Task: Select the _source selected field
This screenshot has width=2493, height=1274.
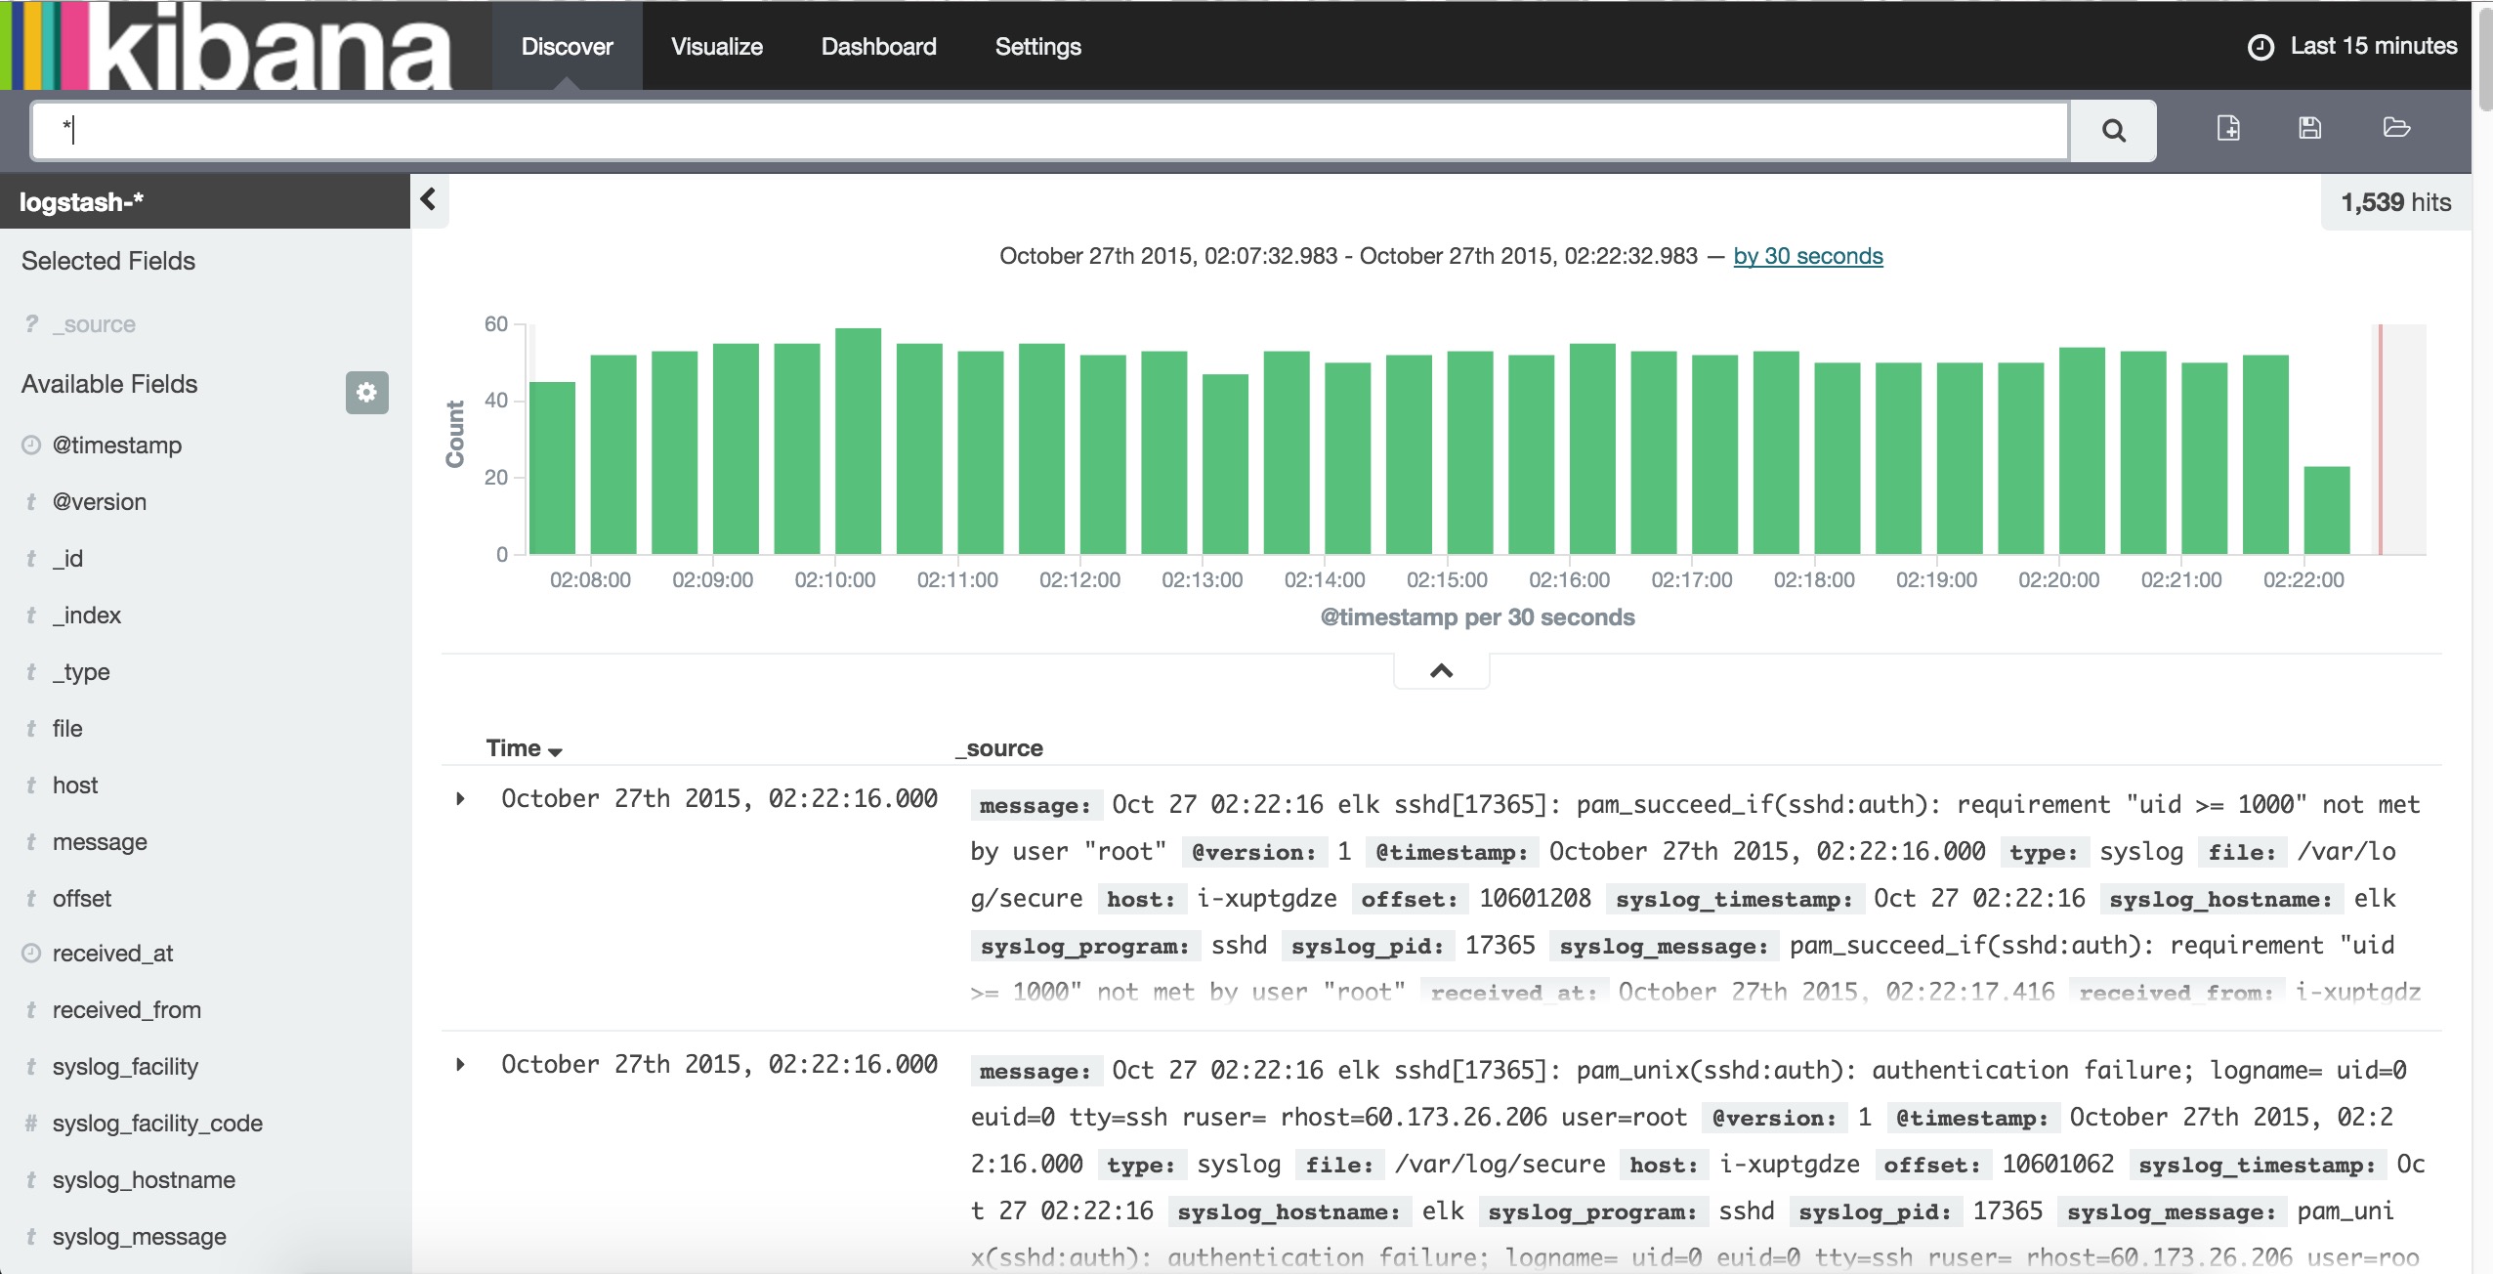Action: pos(94,324)
